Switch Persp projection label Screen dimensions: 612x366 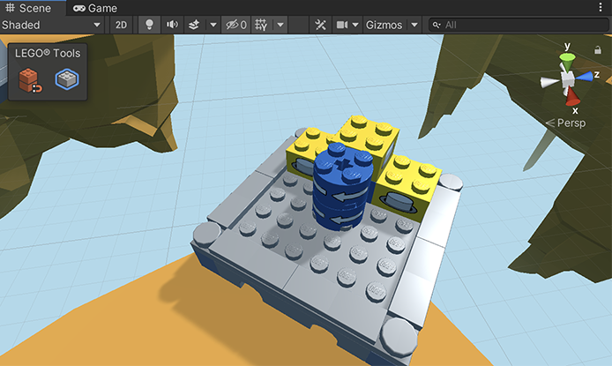click(570, 123)
